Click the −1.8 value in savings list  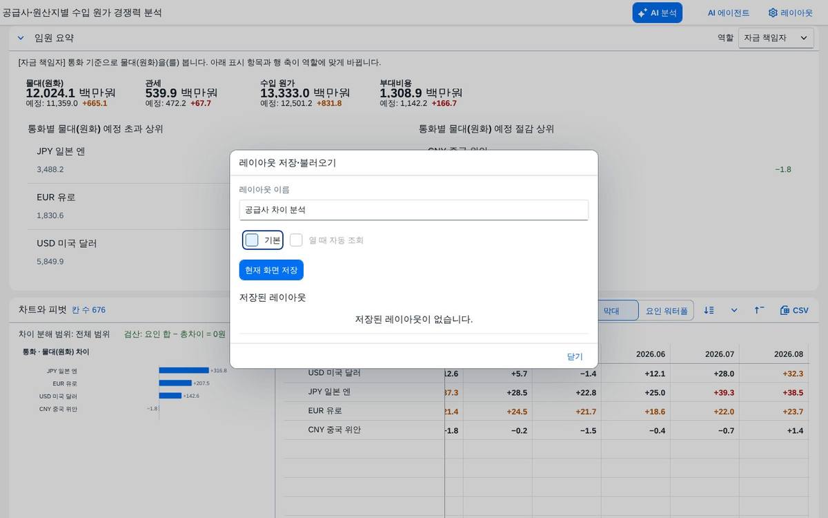(783, 169)
